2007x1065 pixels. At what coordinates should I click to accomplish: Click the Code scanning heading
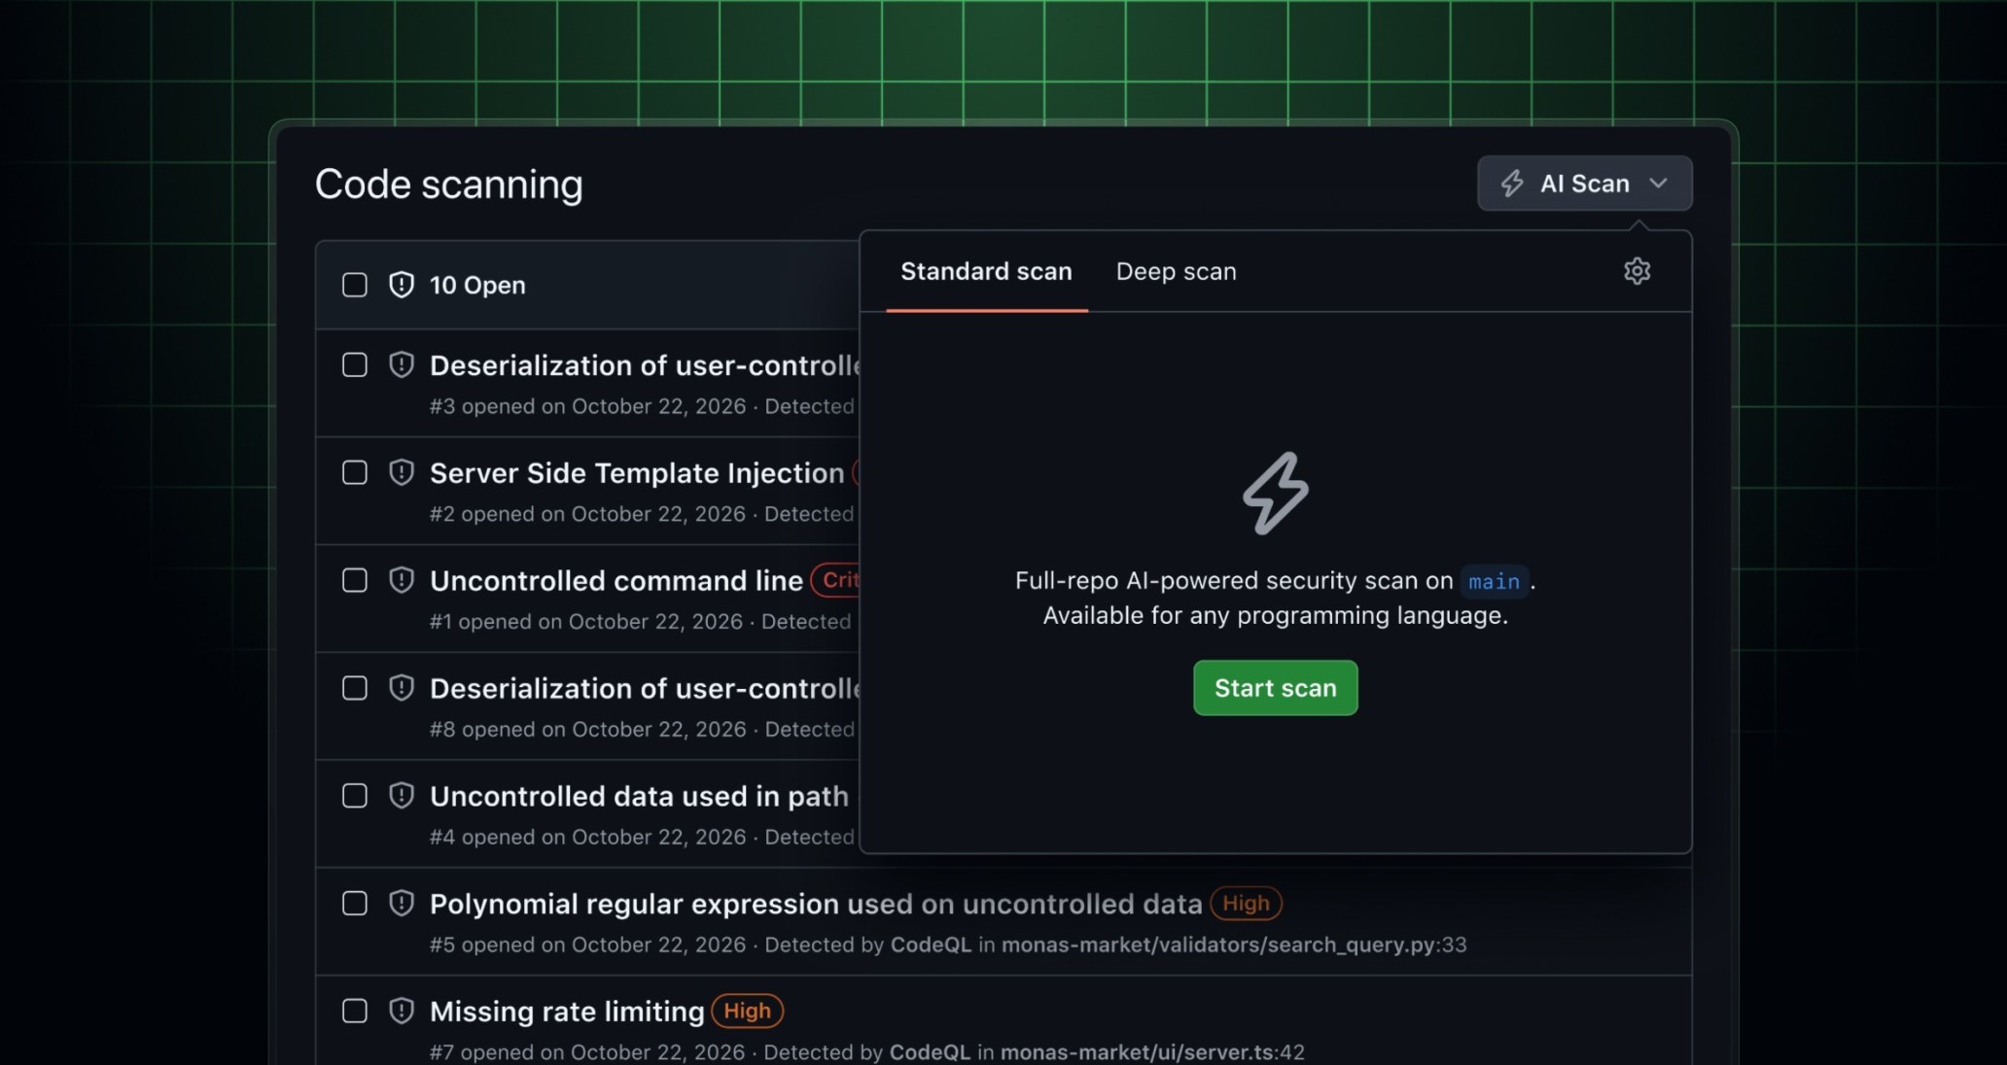(x=449, y=185)
